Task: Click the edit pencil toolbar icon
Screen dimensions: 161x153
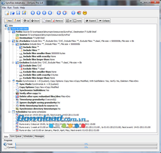Action: 24,13
